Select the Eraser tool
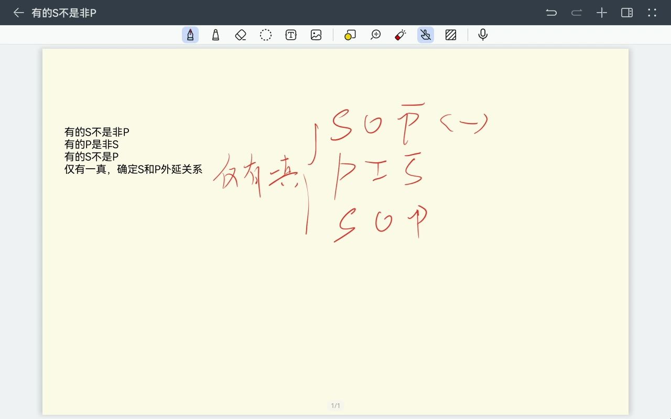 click(241, 35)
